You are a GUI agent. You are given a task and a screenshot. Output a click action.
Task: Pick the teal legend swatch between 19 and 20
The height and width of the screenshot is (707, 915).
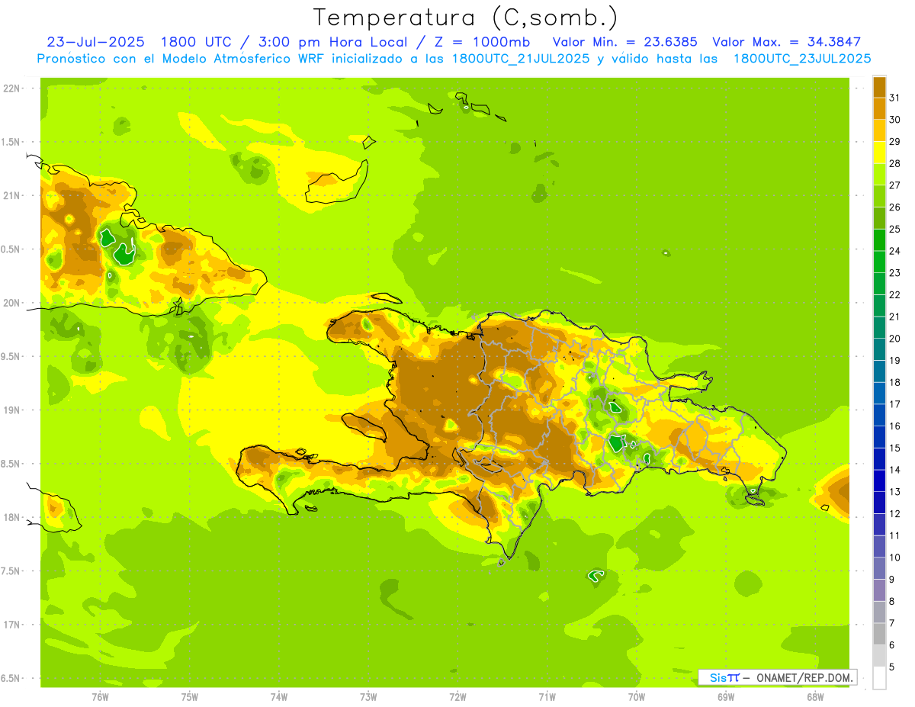coord(879,349)
